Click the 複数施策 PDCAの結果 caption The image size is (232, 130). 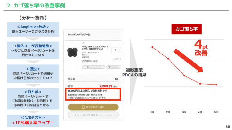(134, 72)
